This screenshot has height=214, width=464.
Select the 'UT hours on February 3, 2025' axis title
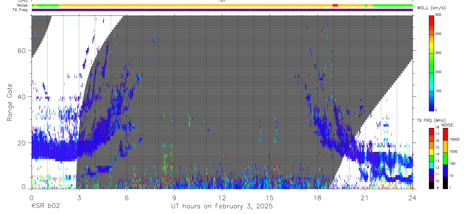(x=222, y=206)
